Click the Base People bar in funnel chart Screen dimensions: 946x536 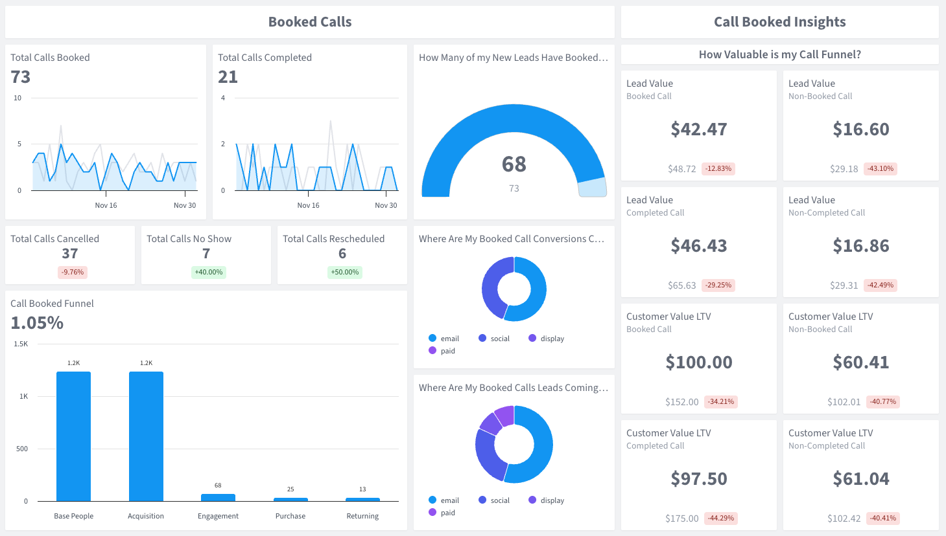[x=73, y=436]
